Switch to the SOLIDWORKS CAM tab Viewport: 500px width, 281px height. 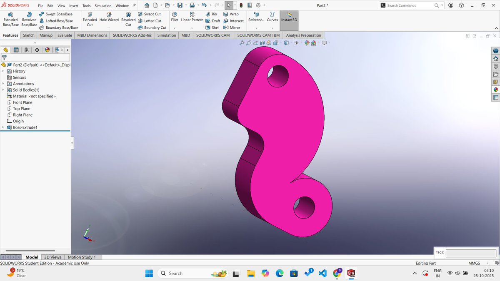[x=213, y=35]
